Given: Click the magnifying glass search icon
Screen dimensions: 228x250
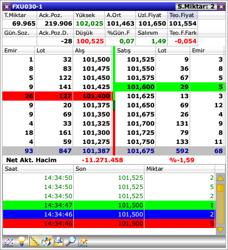Looking at the screenshot, I should coord(71,241).
